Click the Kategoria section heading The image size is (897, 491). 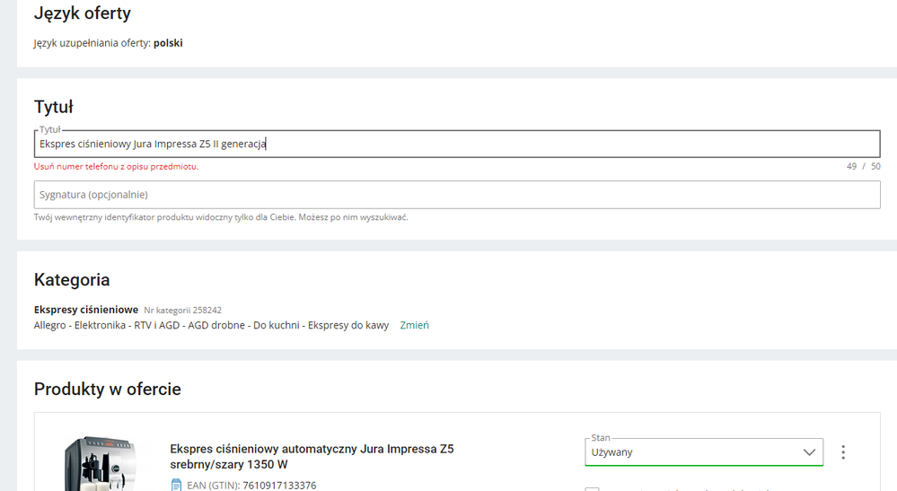[x=72, y=279]
